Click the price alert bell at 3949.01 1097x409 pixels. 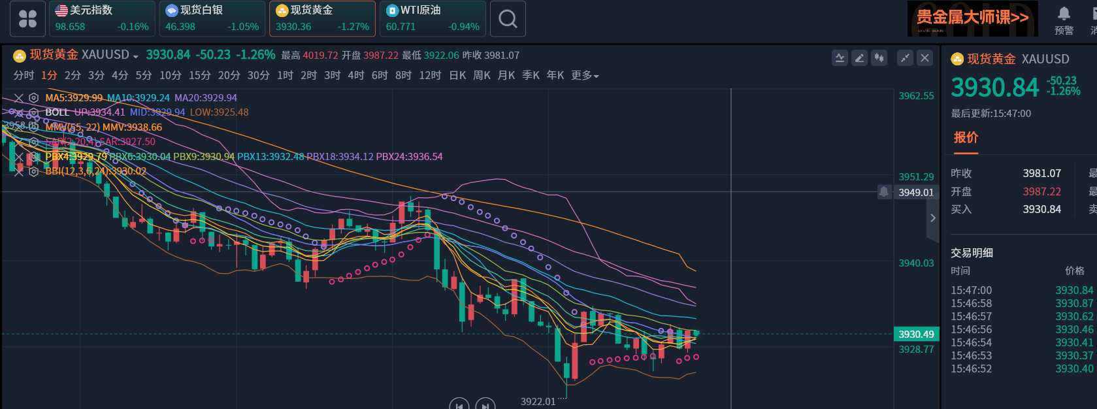pyautogui.click(x=884, y=191)
